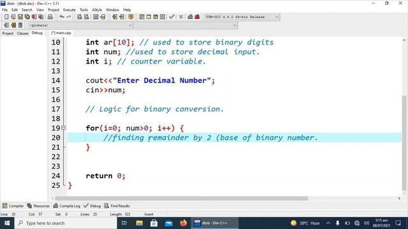
Task: Open profile analysis chart icon
Action: [x=190, y=17]
